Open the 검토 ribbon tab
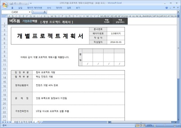Viewport: 181px width, 128px height. click(69, 8)
